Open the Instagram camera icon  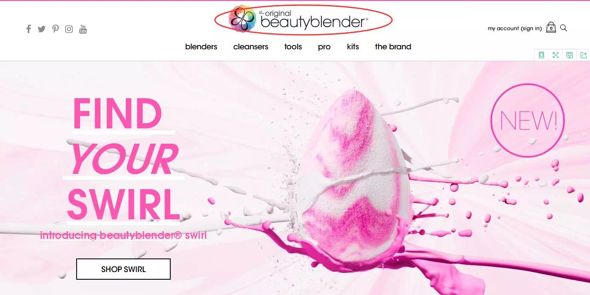click(69, 29)
